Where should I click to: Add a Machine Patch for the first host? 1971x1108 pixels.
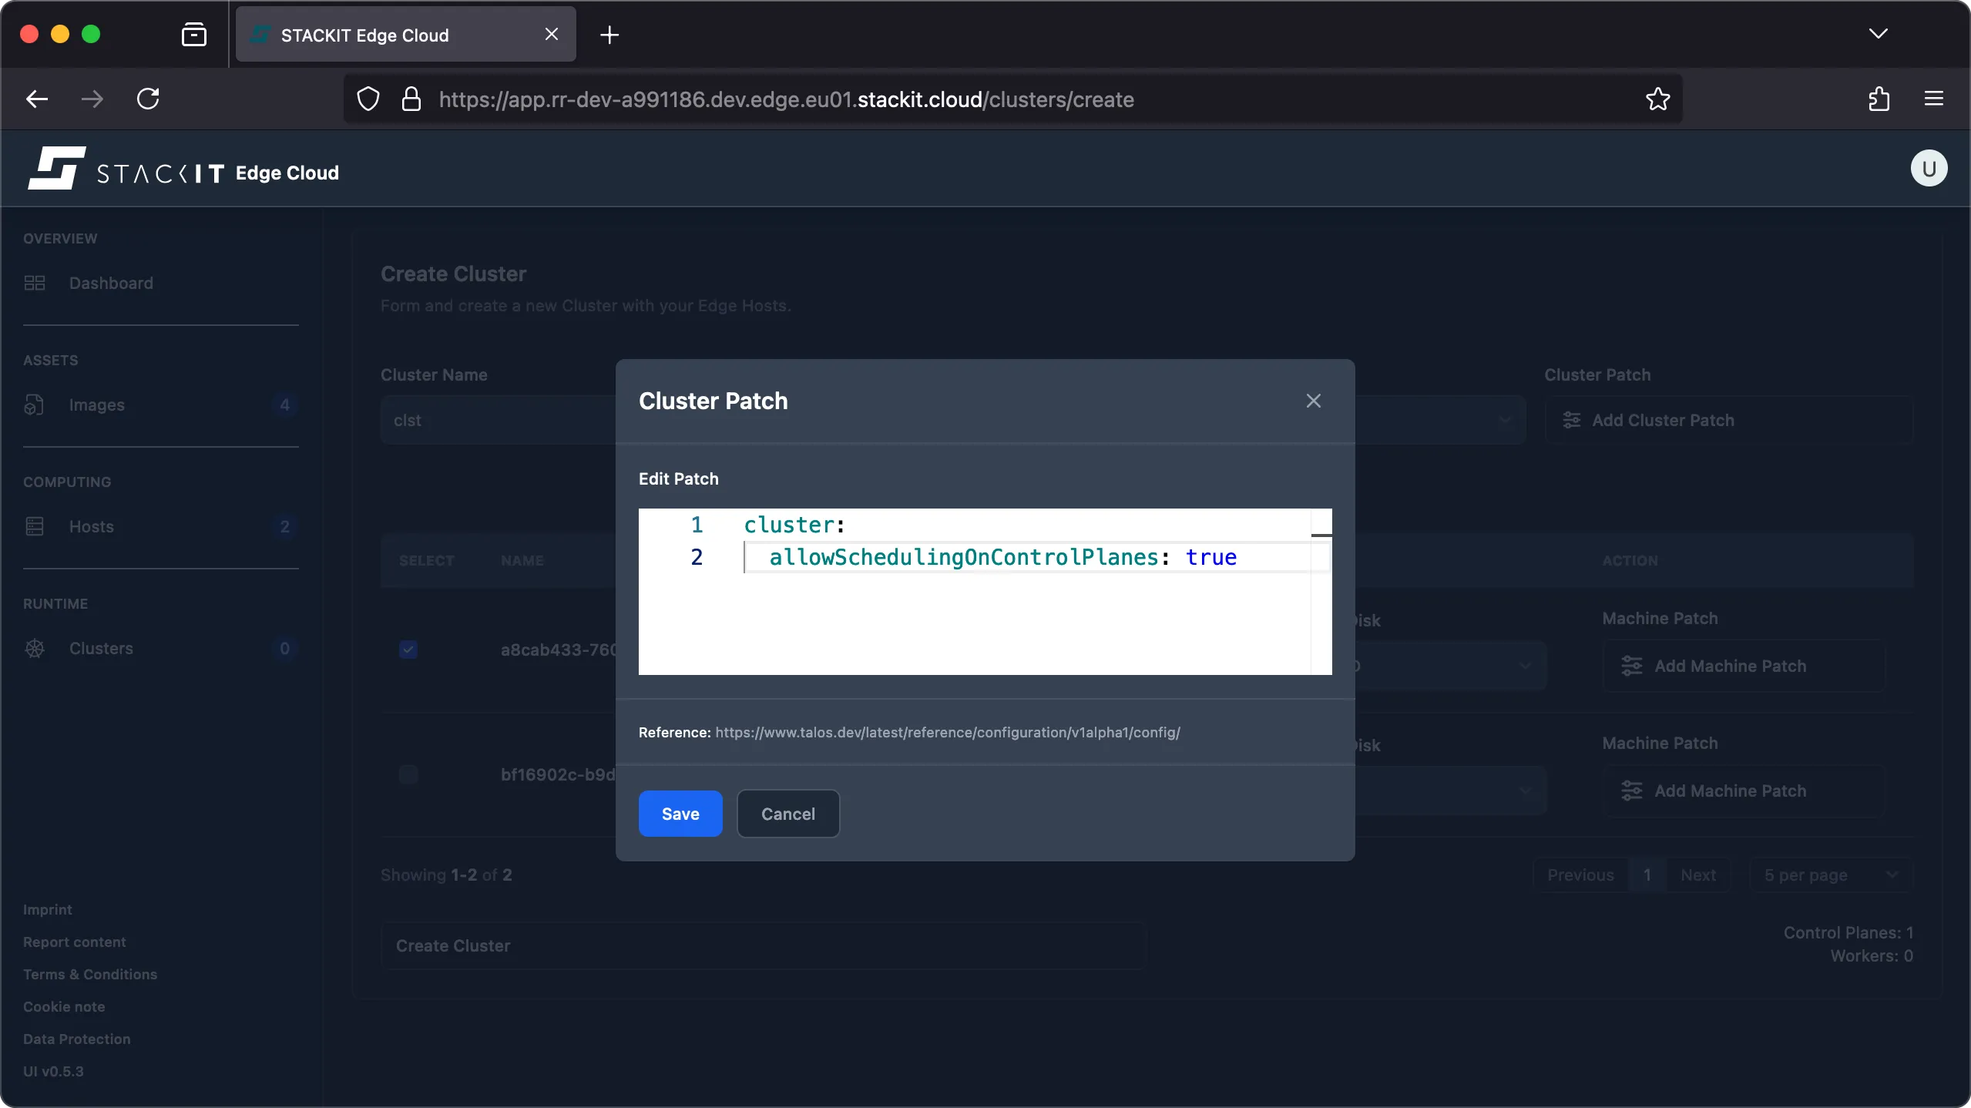[x=1730, y=666]
